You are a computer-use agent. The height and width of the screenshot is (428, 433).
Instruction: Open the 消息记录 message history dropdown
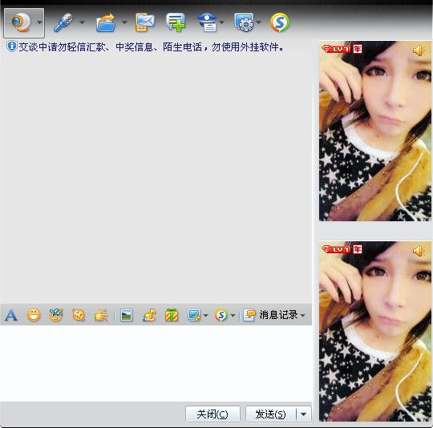click(274, 315)
